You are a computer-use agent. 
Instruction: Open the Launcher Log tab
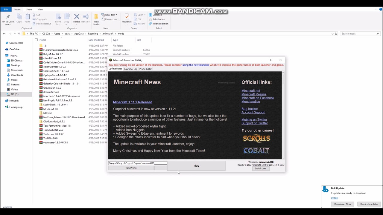click(131, 69)
